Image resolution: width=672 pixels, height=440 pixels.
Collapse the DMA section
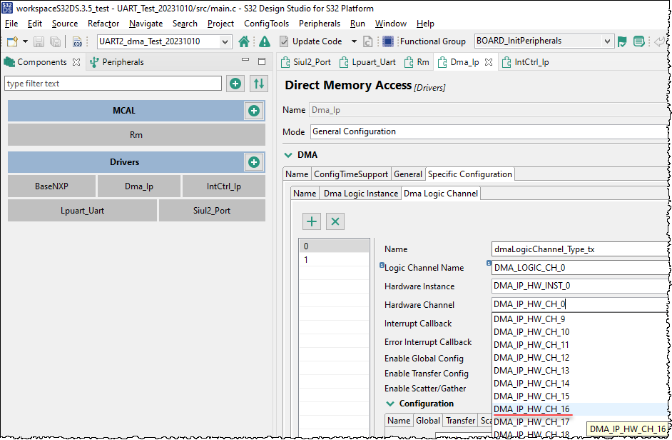click(289, 154)
